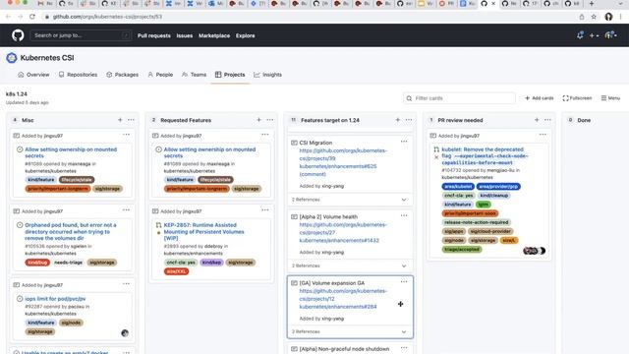Open a new browser tab

tap(592, 4)
